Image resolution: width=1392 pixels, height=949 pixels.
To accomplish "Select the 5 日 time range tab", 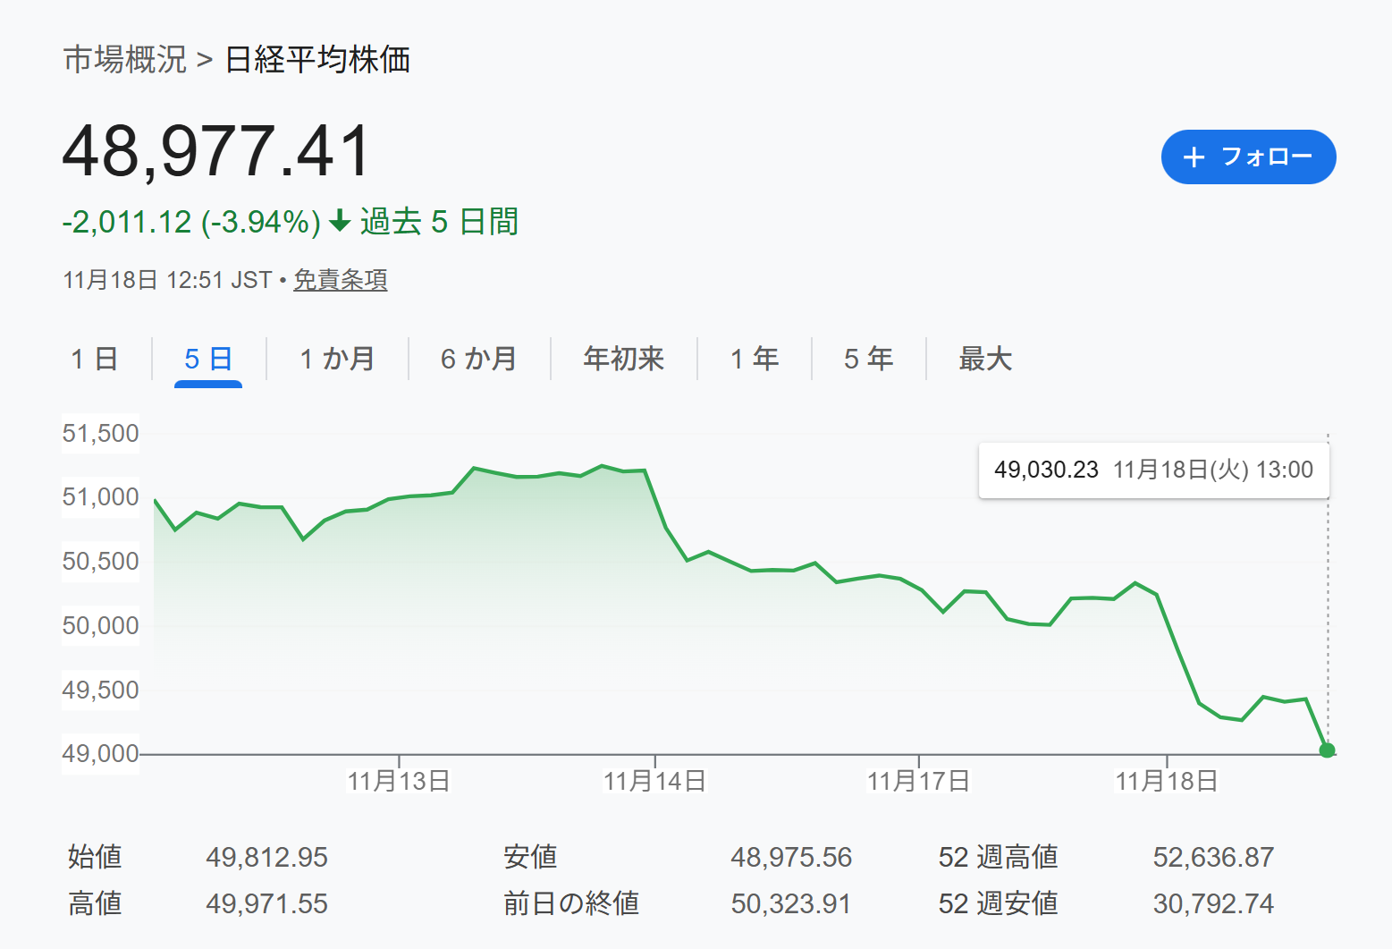I will [208, 360].
